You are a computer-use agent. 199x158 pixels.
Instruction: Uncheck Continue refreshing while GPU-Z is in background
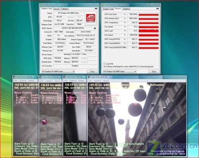tap(104, 66)
